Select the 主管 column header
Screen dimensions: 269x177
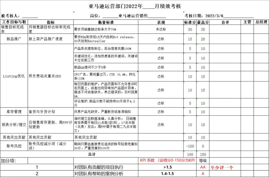coord(247,22)
